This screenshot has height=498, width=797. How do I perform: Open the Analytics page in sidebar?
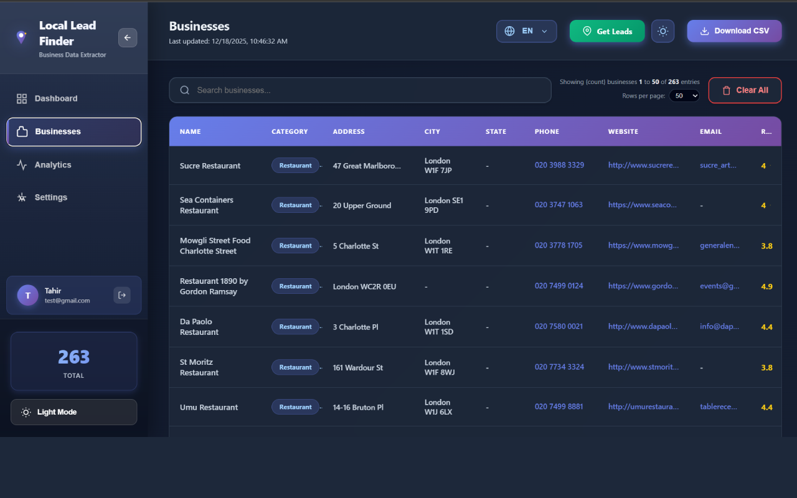tap(52, 165)
